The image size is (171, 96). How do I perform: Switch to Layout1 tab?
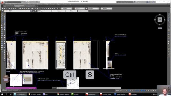pos(10,90)
